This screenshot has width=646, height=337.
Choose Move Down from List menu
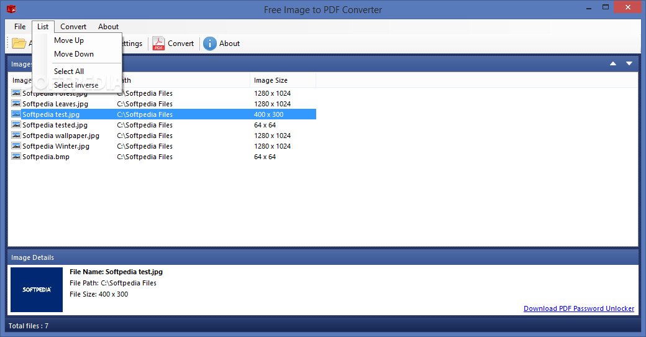click(x=74, y=54)
